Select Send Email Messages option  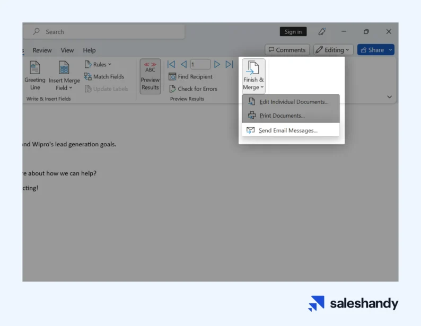pos(291,130)
